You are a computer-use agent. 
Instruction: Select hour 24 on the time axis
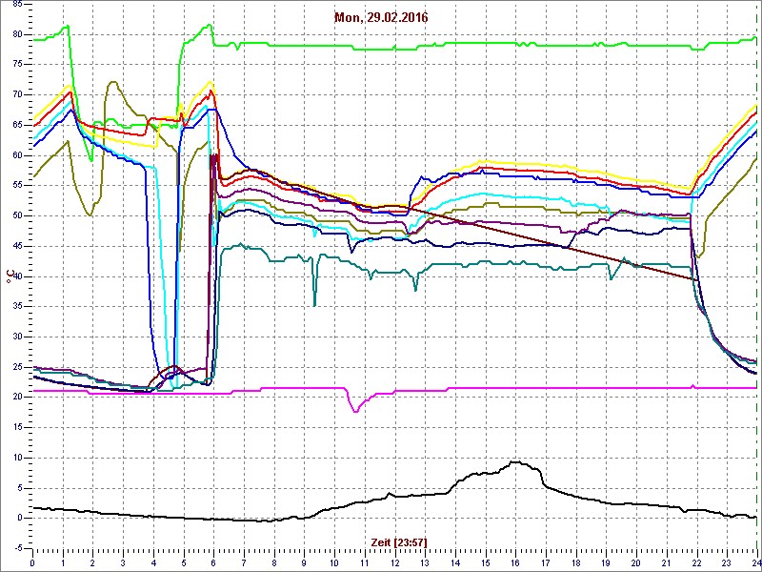[x=755, y=561]
